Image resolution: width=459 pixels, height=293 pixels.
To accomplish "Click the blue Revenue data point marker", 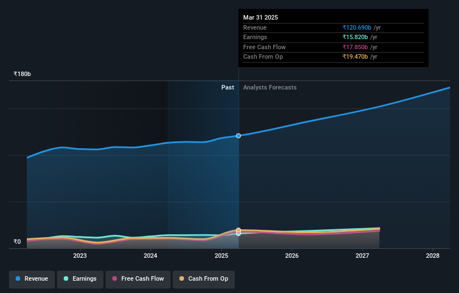I will pos(238,136).
